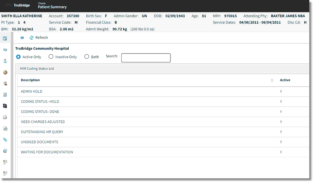This screenshot has height=182, width=313.
Task: Click the pencil document sidebar icon
Action: pos(5,117)
